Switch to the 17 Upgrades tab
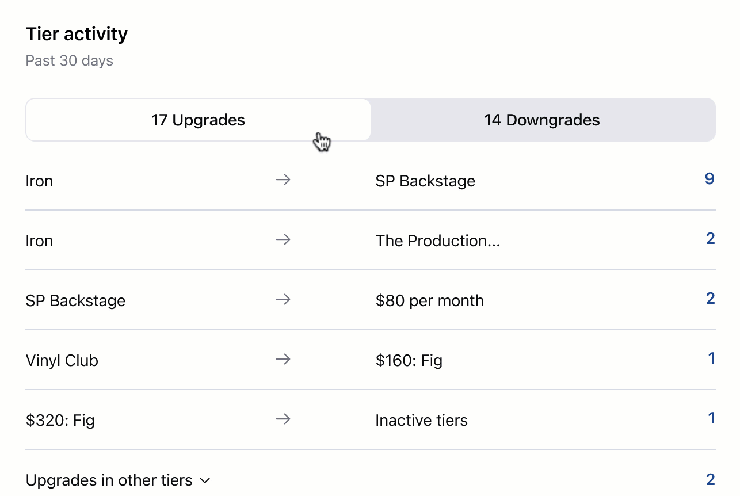 pos(198,120)
